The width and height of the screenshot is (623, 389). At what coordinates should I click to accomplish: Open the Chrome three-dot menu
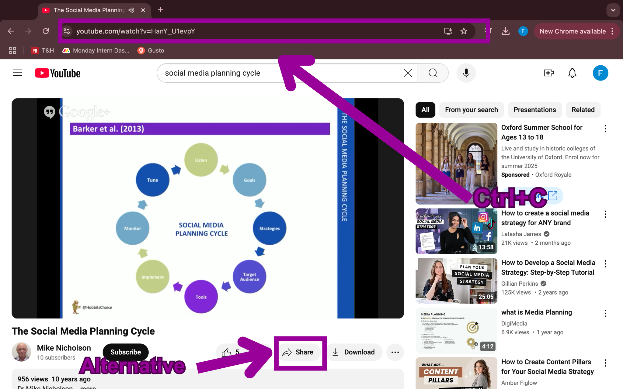[612, 31]
